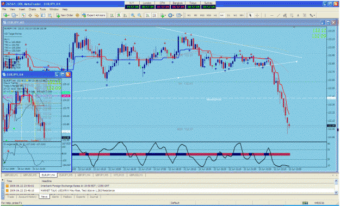This screenshot has width=340, height=206.
Task: Click the Zoom In magnifier icon
Action: click(x=133, y=15)
